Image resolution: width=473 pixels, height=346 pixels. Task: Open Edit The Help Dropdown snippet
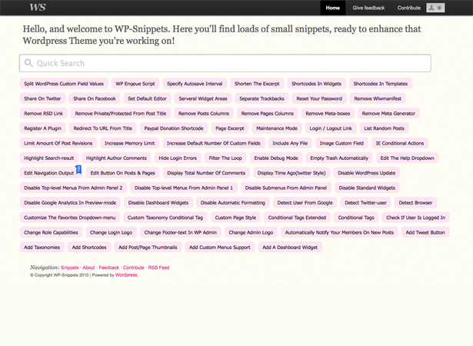(x=407, y=158)
